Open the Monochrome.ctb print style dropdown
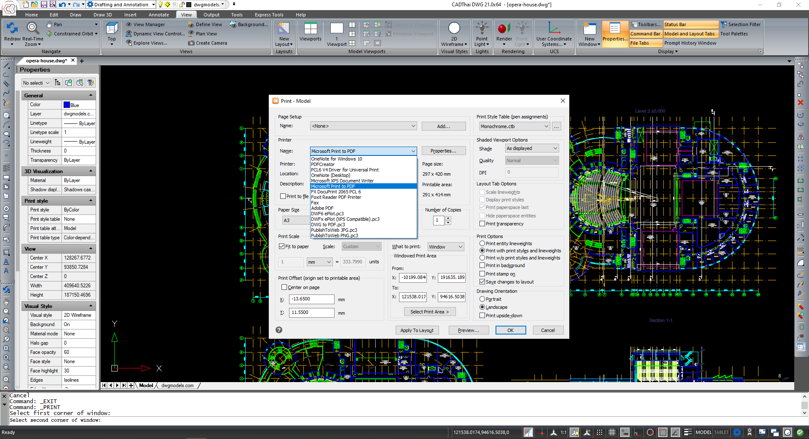 514,126
